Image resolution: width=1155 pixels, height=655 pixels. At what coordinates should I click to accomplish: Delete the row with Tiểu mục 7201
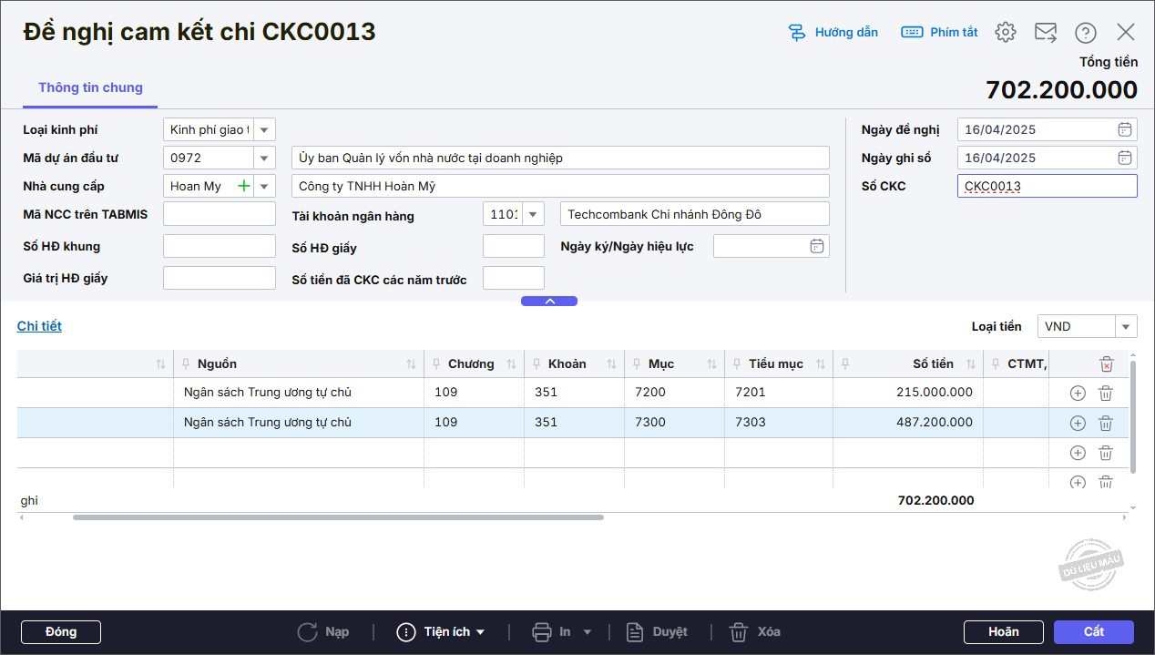1105,394
